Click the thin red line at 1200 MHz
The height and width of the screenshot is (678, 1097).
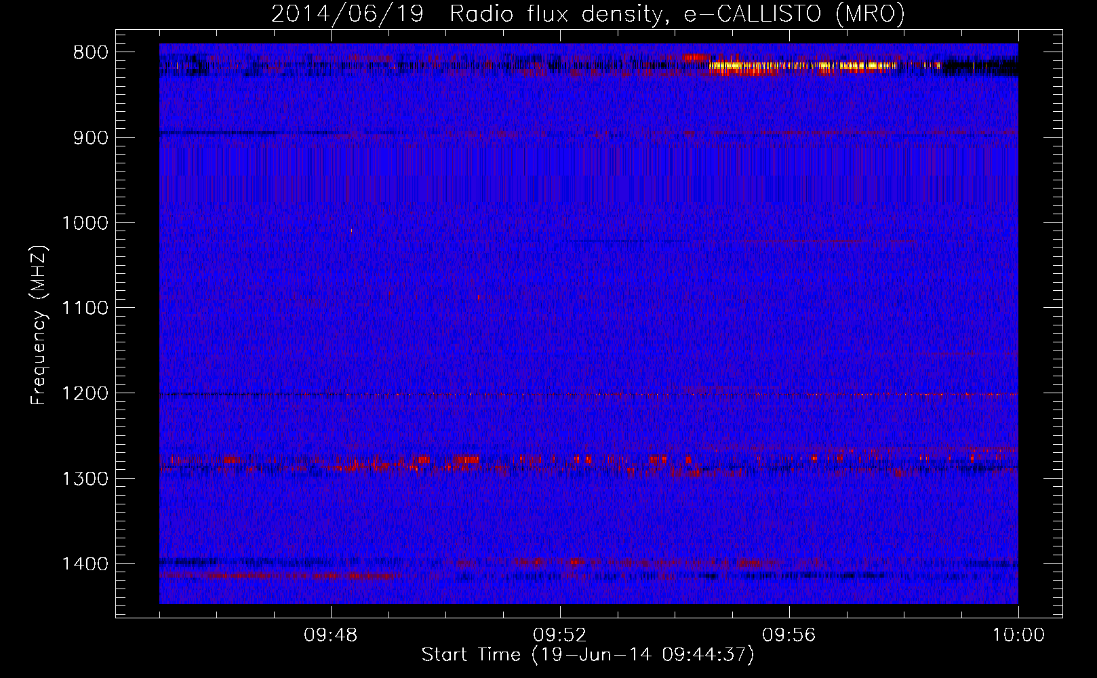click(x=589, y=394)
